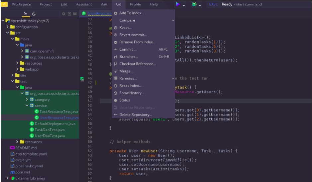Open the Assistant menu
The height and width of the screenshot is (182, 312).
[x=84, y=4]
